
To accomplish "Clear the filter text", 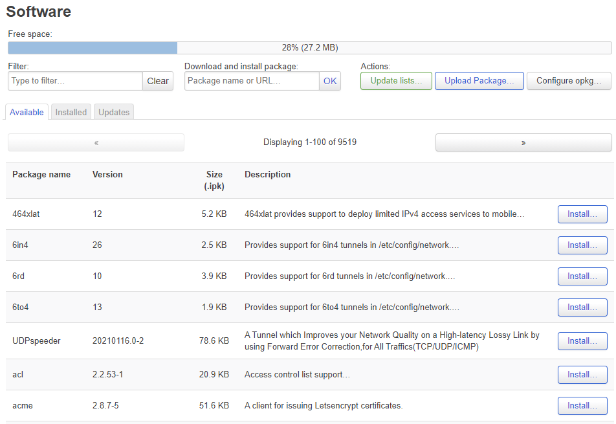I will click(x=158, y=81).
